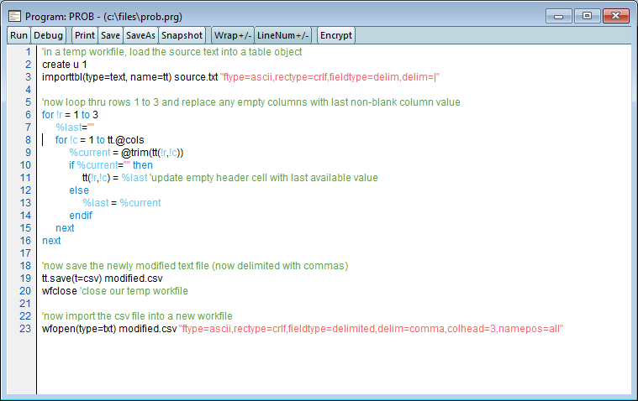Click line number 1 in the gutter

(28, 52)
